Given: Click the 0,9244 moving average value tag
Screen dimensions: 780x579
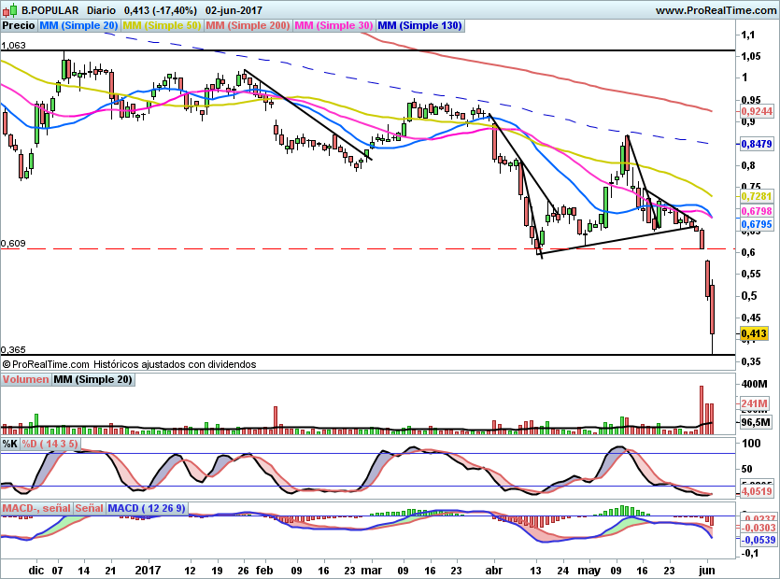Looking at the screenshot, I should [757, 111].
